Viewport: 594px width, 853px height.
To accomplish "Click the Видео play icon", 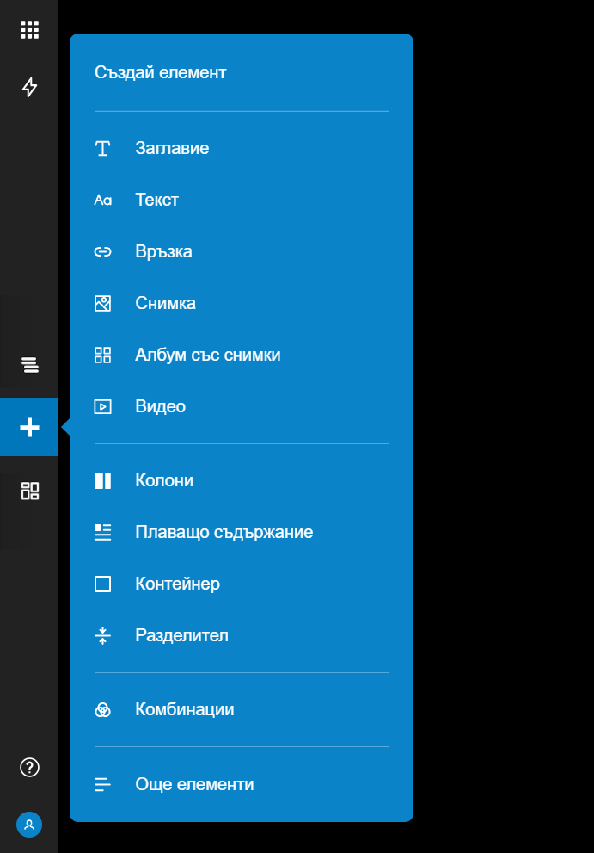I will click(x=102, y=406).
